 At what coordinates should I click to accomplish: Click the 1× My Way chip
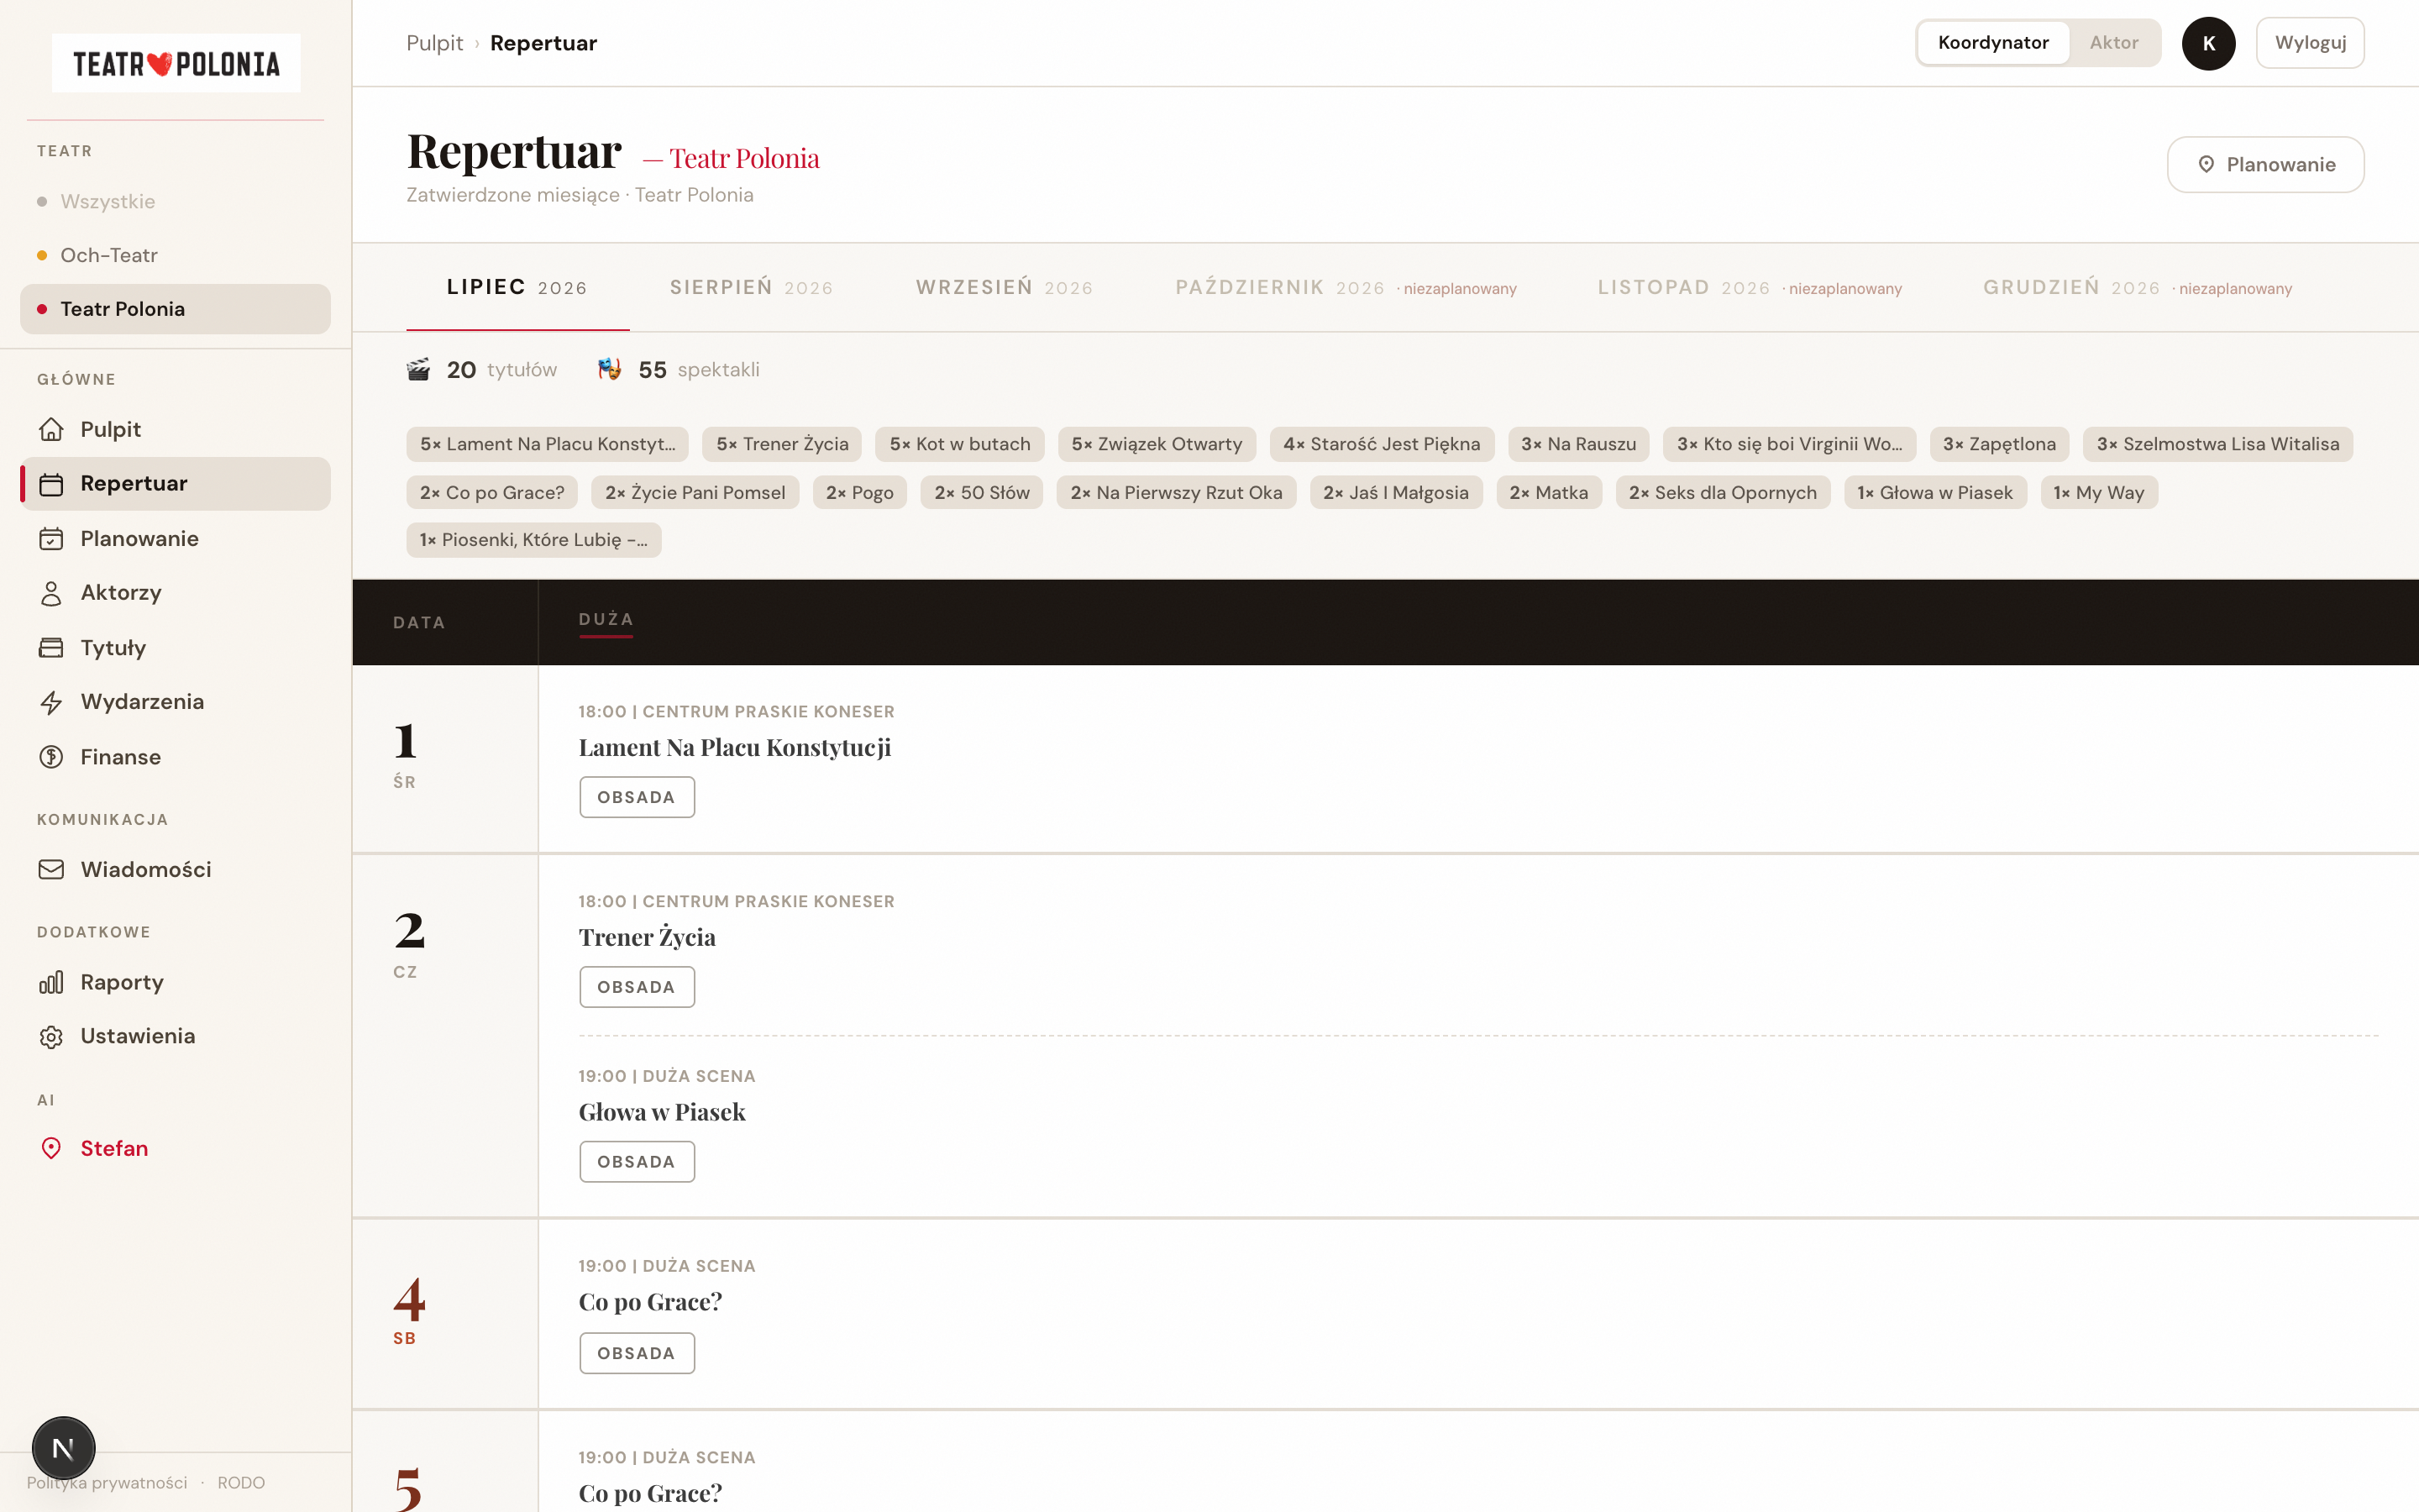coord(2099,492)
